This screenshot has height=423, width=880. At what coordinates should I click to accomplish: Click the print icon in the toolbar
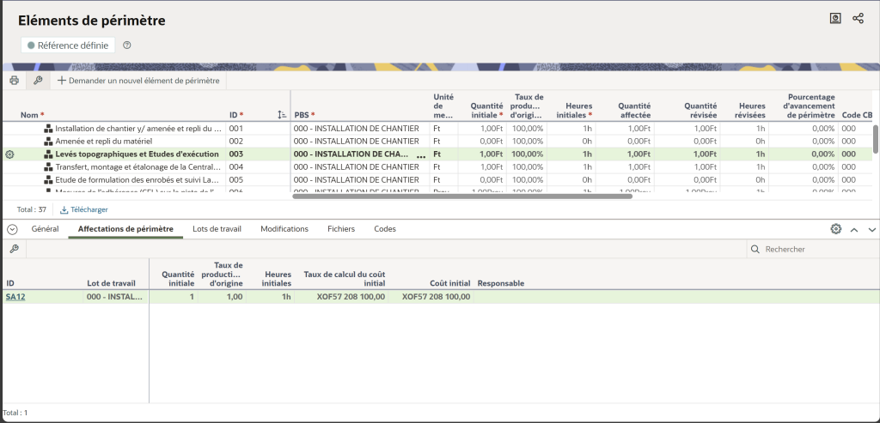(14, 81)
